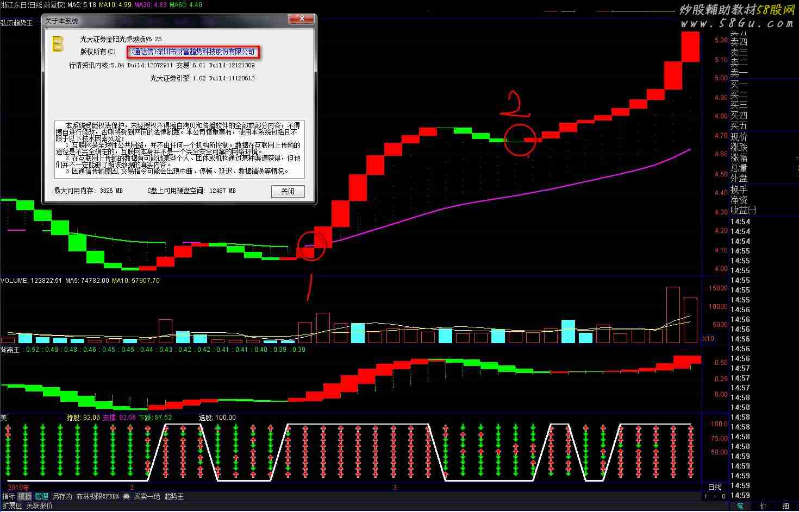The height and width of the screenshot is (512, 799).
Task: Select the 美 indicator tab
Action: click(126, 496)
